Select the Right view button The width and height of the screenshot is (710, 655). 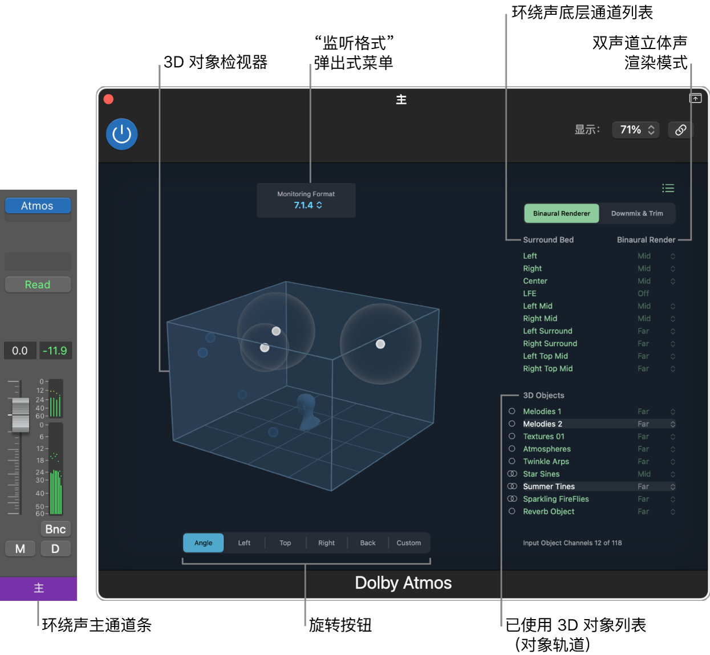326,543
